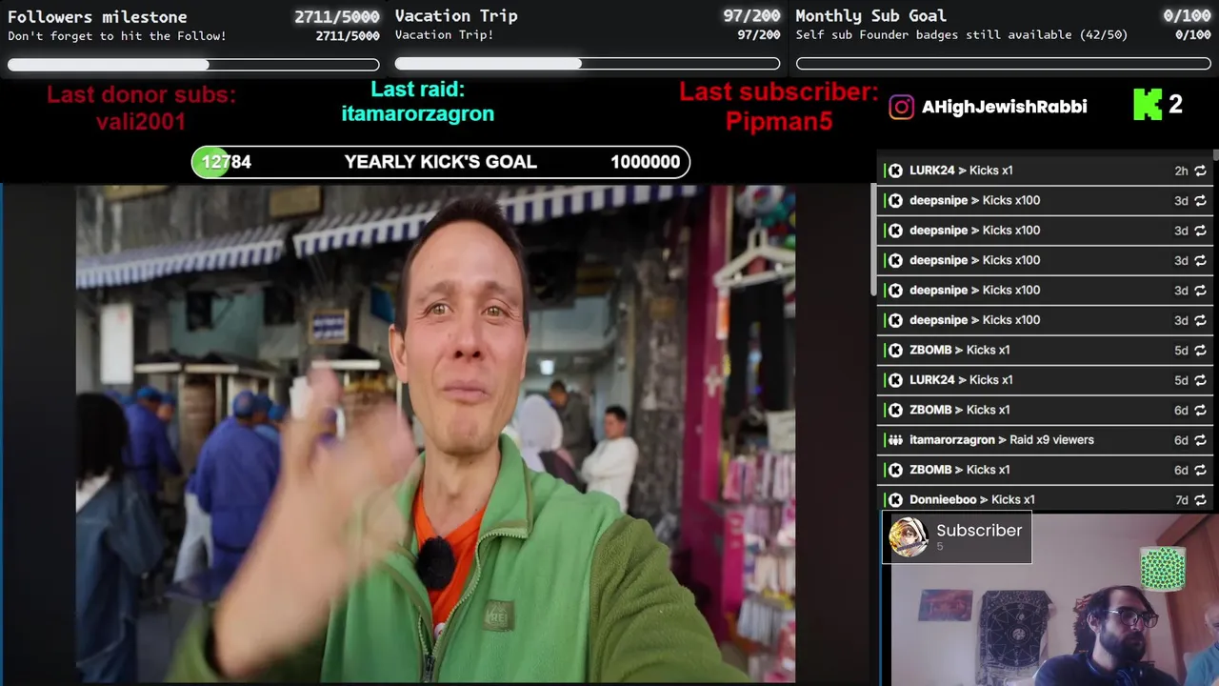Click the Kick icon in the LURK24 5d row

click(895, 380)
